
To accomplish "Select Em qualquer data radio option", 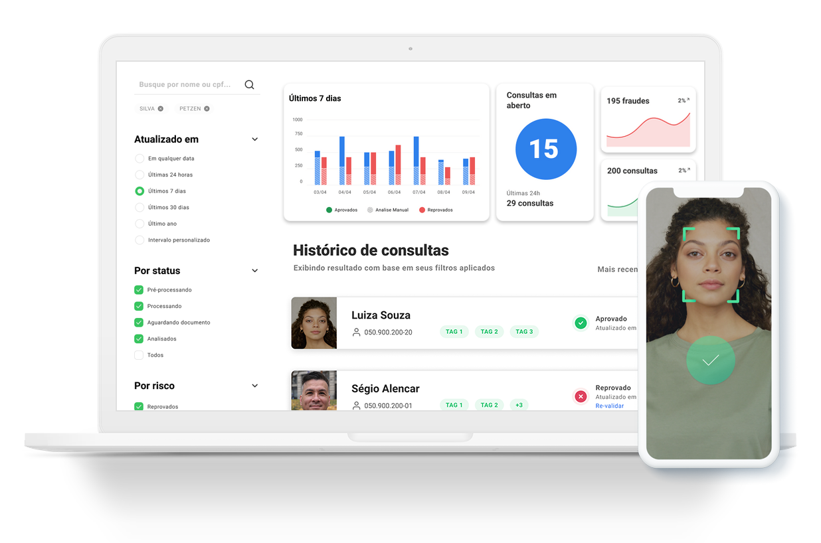I will click(139, 159).
